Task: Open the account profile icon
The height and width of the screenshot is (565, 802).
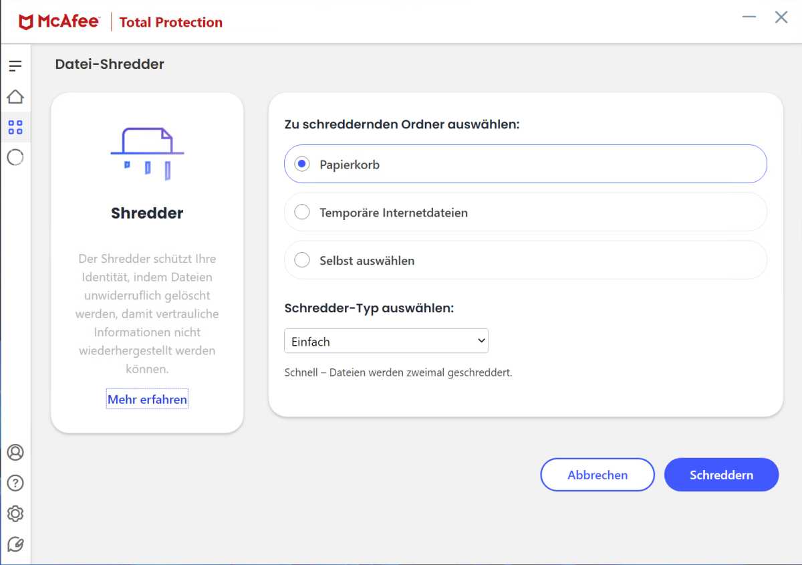Action: click(15, 453)
